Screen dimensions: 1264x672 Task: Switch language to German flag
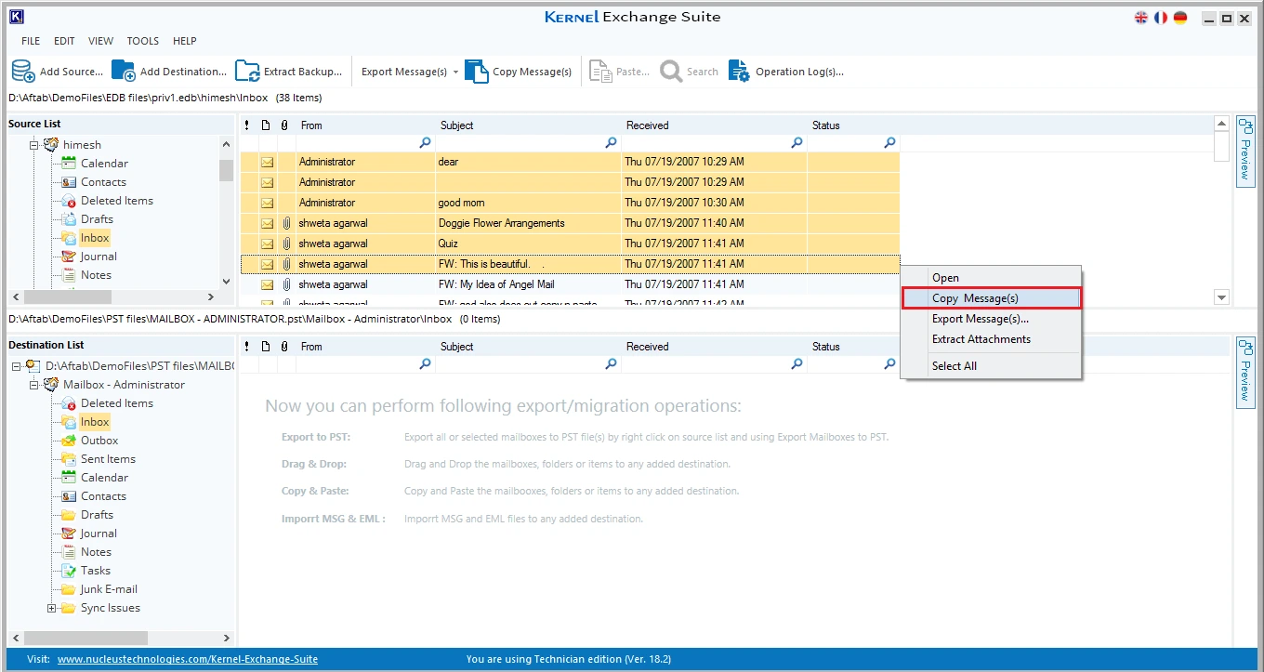click(x=1180, y=18)
